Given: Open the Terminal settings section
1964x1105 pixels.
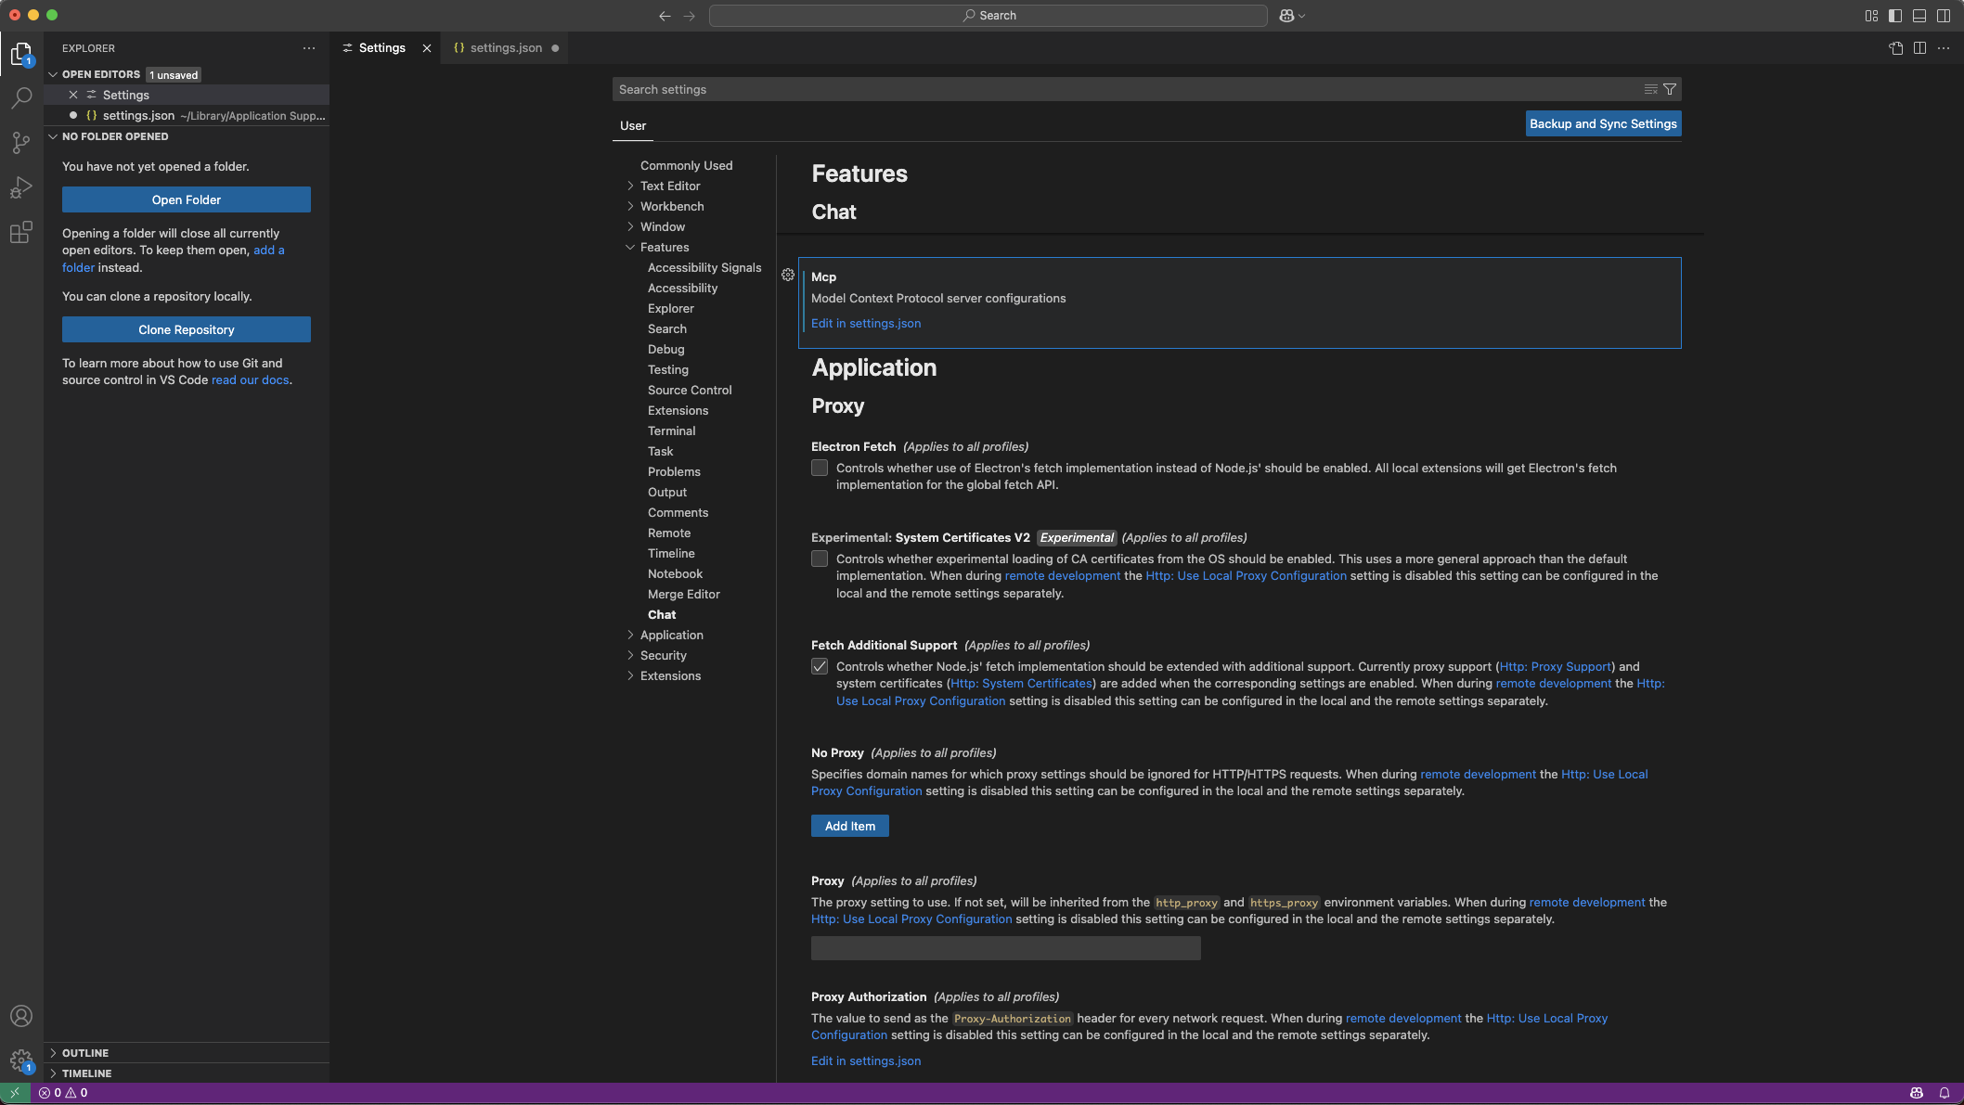Looking at the screenshot, I should 671,430.
